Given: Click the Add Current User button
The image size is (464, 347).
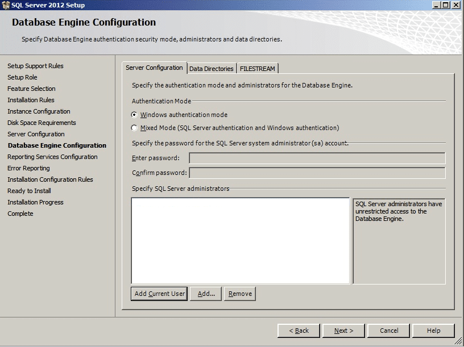Looking at the screenshot, I should 160,294.
